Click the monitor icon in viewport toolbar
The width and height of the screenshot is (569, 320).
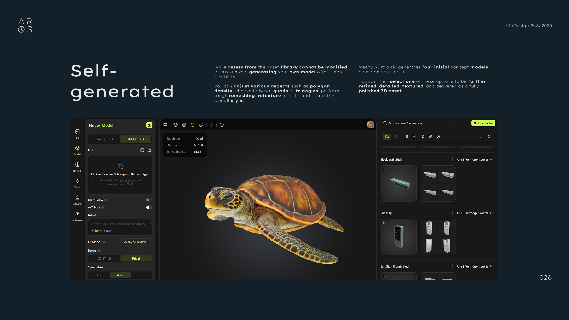tap(165, 125)
